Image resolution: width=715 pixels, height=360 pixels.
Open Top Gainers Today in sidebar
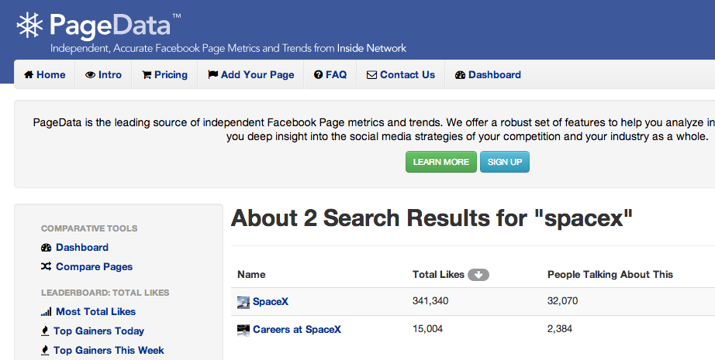[98, 331]
